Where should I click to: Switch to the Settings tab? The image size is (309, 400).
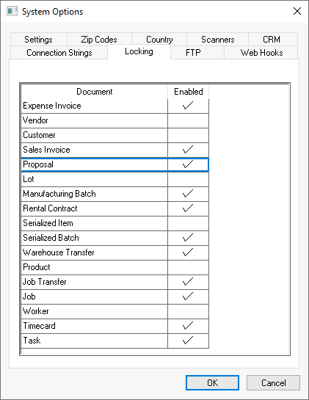coord(38,40)
